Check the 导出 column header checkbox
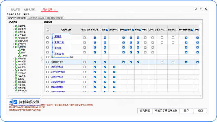Viewport: 217px width, 122px height. tap(87, 30)
